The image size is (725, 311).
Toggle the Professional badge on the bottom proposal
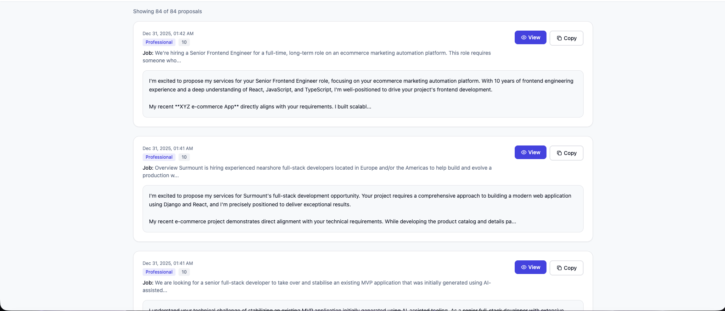(x=159, y=272)
